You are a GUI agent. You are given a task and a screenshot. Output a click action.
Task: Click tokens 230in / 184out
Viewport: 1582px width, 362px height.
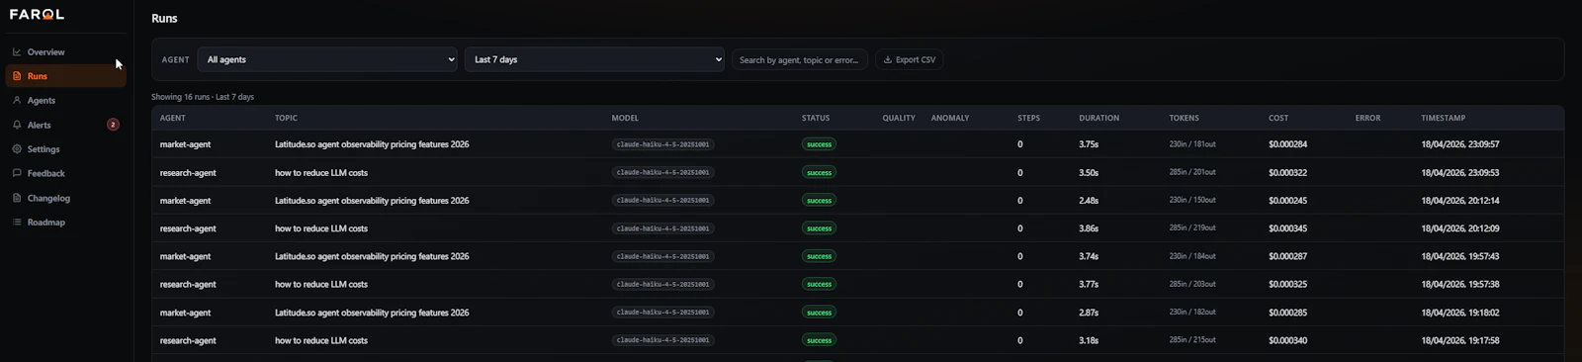(1192, 256)
